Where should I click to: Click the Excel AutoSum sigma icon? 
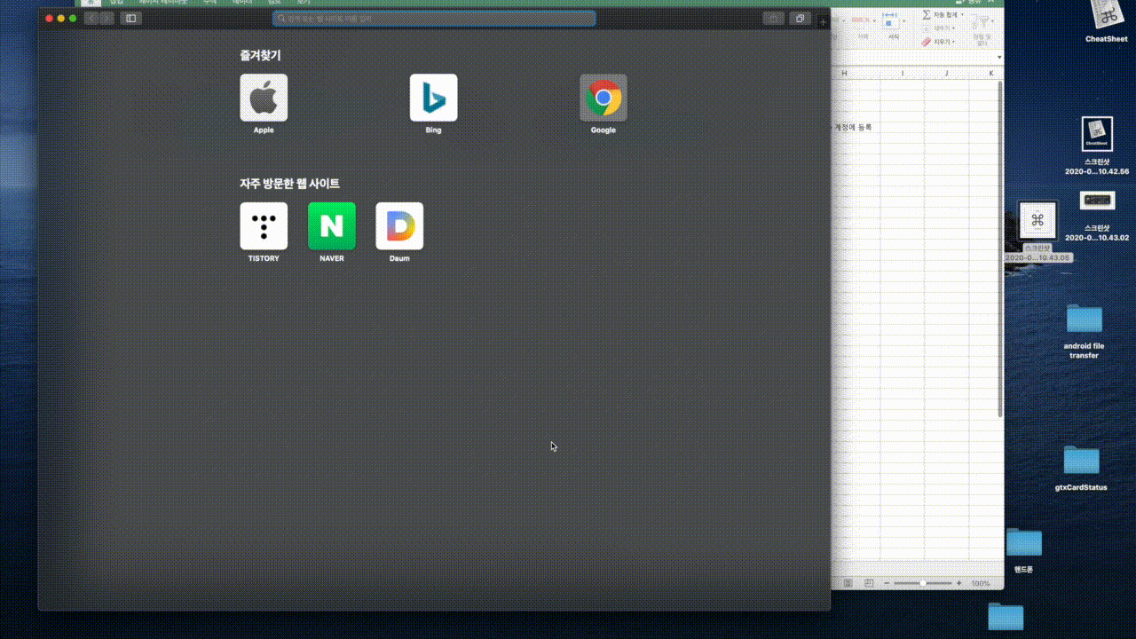coord(927,14)
